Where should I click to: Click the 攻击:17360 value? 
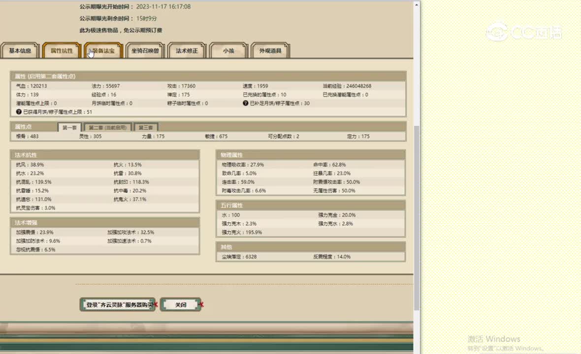(181, 86)
